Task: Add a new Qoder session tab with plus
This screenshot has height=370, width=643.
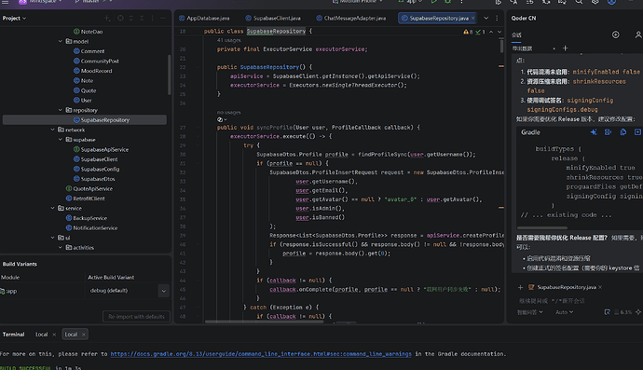Action: click(x=565, y=48)
